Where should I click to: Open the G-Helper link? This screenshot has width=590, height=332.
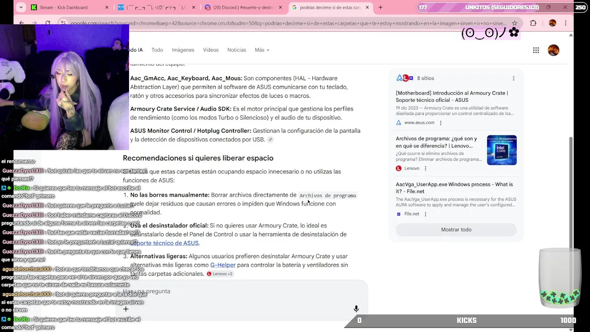[223, 265]
